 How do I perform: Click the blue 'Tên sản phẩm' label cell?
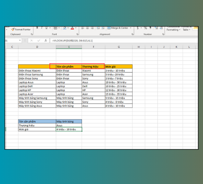pyautogui.click(x=37, y=121)
